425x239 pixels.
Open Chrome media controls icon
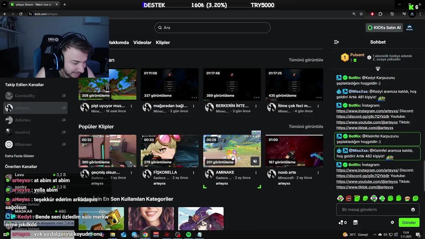(x=404, y=14)
